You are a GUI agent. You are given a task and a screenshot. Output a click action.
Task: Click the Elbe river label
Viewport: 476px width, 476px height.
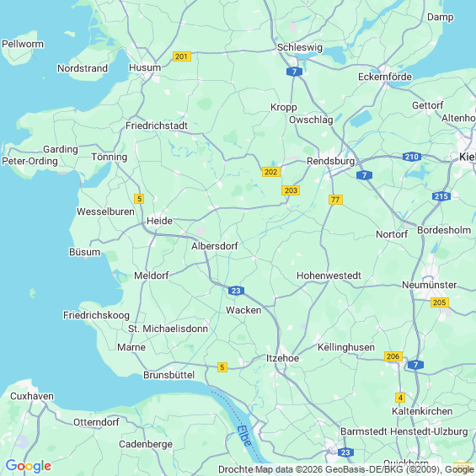(244, 436)
